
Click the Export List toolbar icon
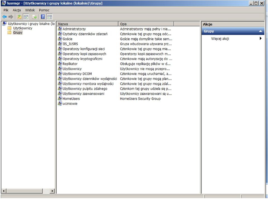34,17
